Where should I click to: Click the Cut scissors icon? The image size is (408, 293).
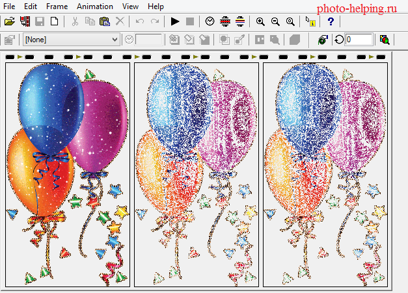[75, 21]
